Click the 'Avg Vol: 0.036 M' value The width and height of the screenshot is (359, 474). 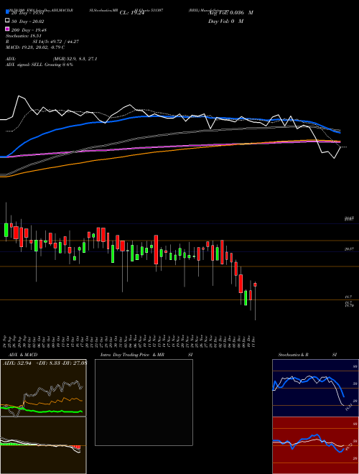(230, 13)
